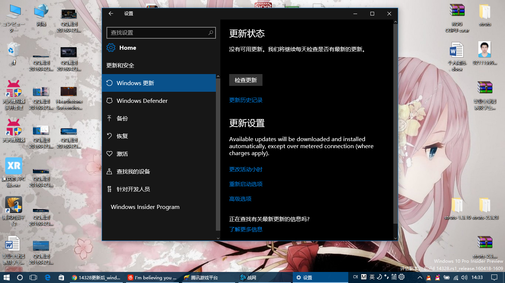Switch to the 恢复 section
The image size is (505, 283).
click(159, 136)
